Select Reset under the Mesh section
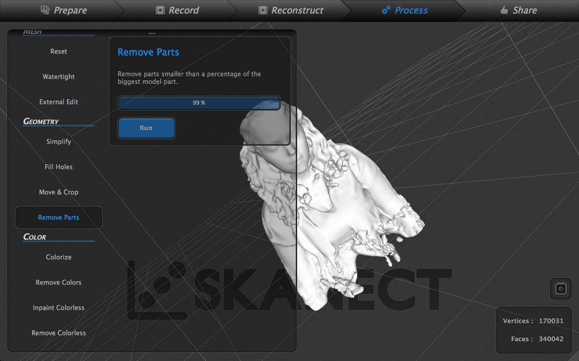The image size is (579, 361). [58, 51]
